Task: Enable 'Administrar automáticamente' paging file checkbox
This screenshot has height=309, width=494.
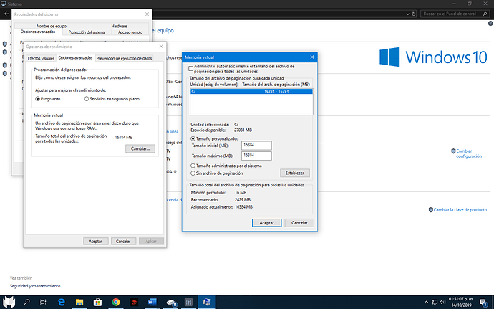Action: tap(190, 67)
